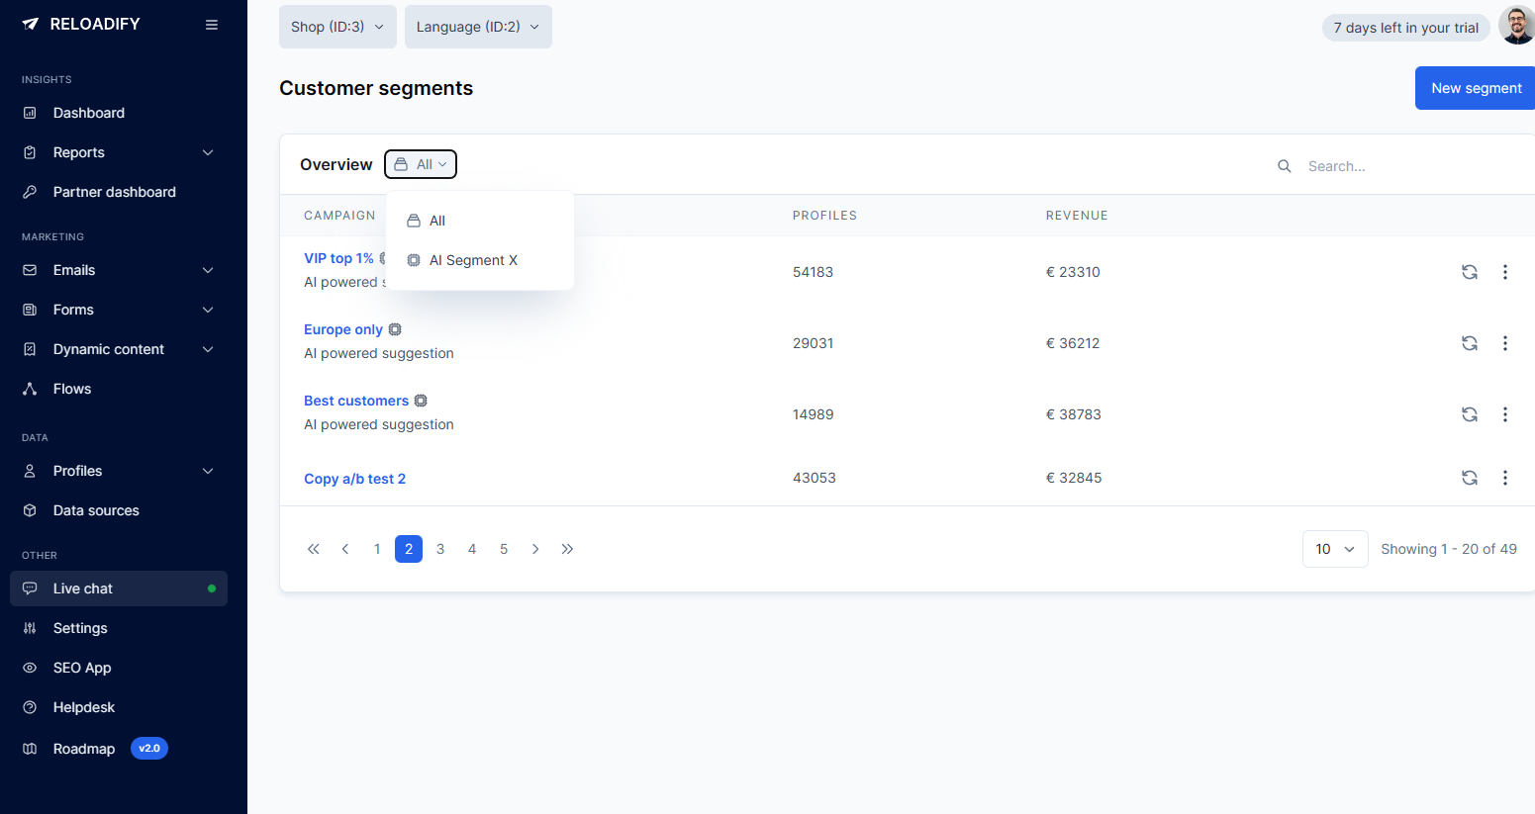The image size is (1535, 814).
Task: Open the Language (ID:2) dropdown
Action: coord(478,27)
